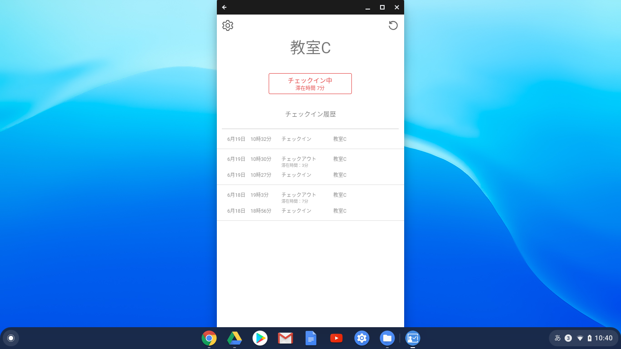Select the 6月19日 10時32分 check-in row
The height and width of the screenshot is (349, 621).
coord(310,139)
